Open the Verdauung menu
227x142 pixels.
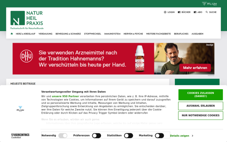[45, 34]
